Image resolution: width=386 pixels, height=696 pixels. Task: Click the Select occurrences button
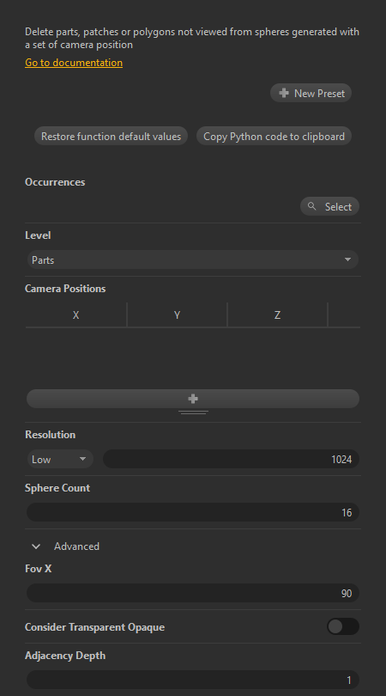point(329,206)
